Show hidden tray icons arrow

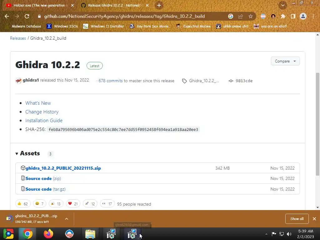tap(266, 234)
